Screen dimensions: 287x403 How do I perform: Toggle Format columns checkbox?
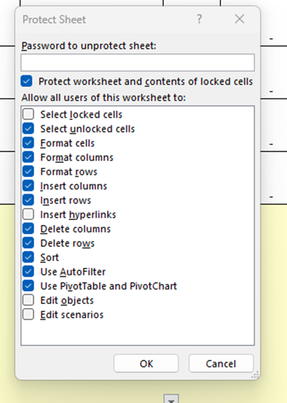[28, 157]
